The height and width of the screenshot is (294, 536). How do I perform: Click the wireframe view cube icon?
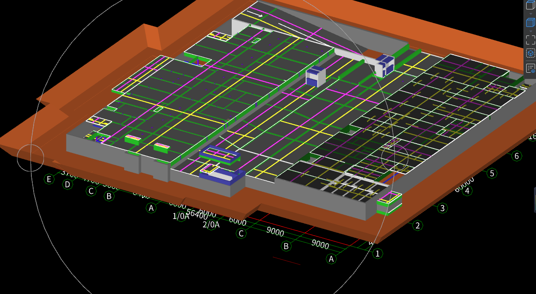[530, 5]
